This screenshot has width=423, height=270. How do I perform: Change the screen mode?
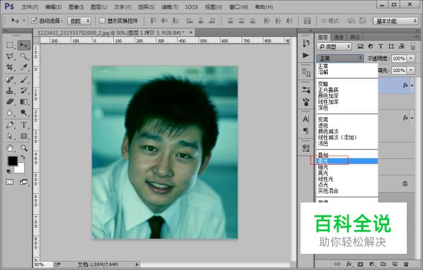tap(23, 182)
